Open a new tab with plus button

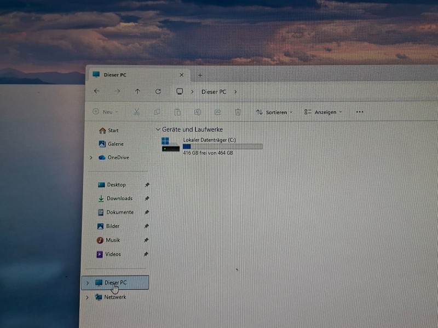(x=200, y=75)
